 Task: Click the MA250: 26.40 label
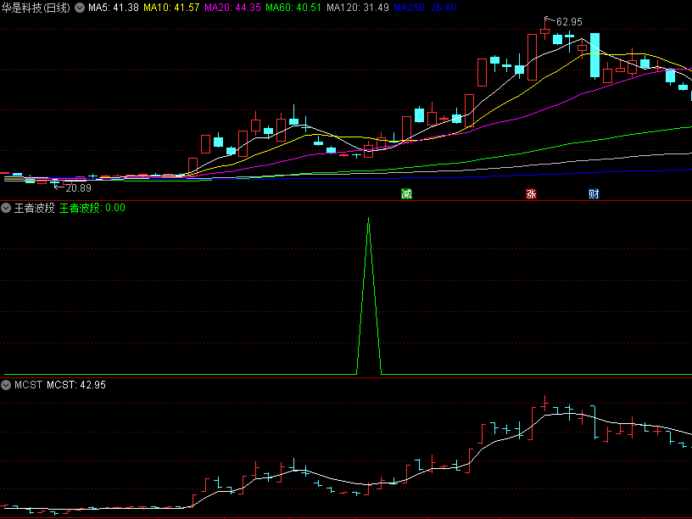coord(425,8)
